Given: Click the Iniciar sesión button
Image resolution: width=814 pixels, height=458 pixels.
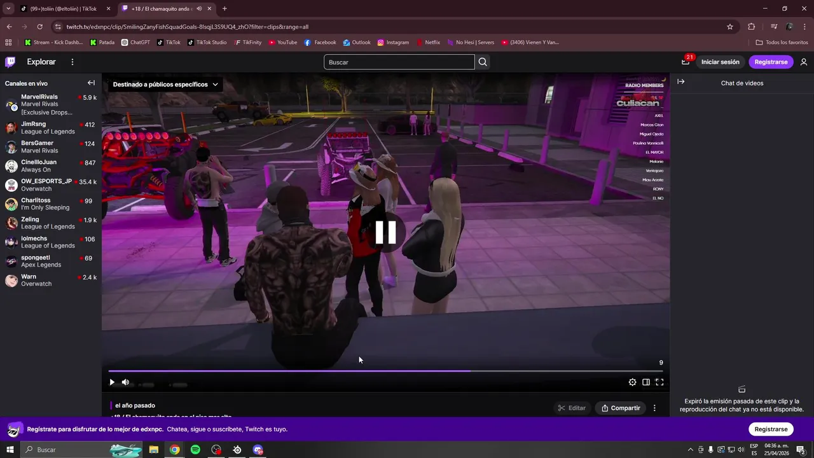Looking at the screenshot, I should click(x=720, y=62).
